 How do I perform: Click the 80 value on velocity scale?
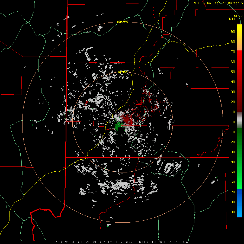tap(233, 41)
